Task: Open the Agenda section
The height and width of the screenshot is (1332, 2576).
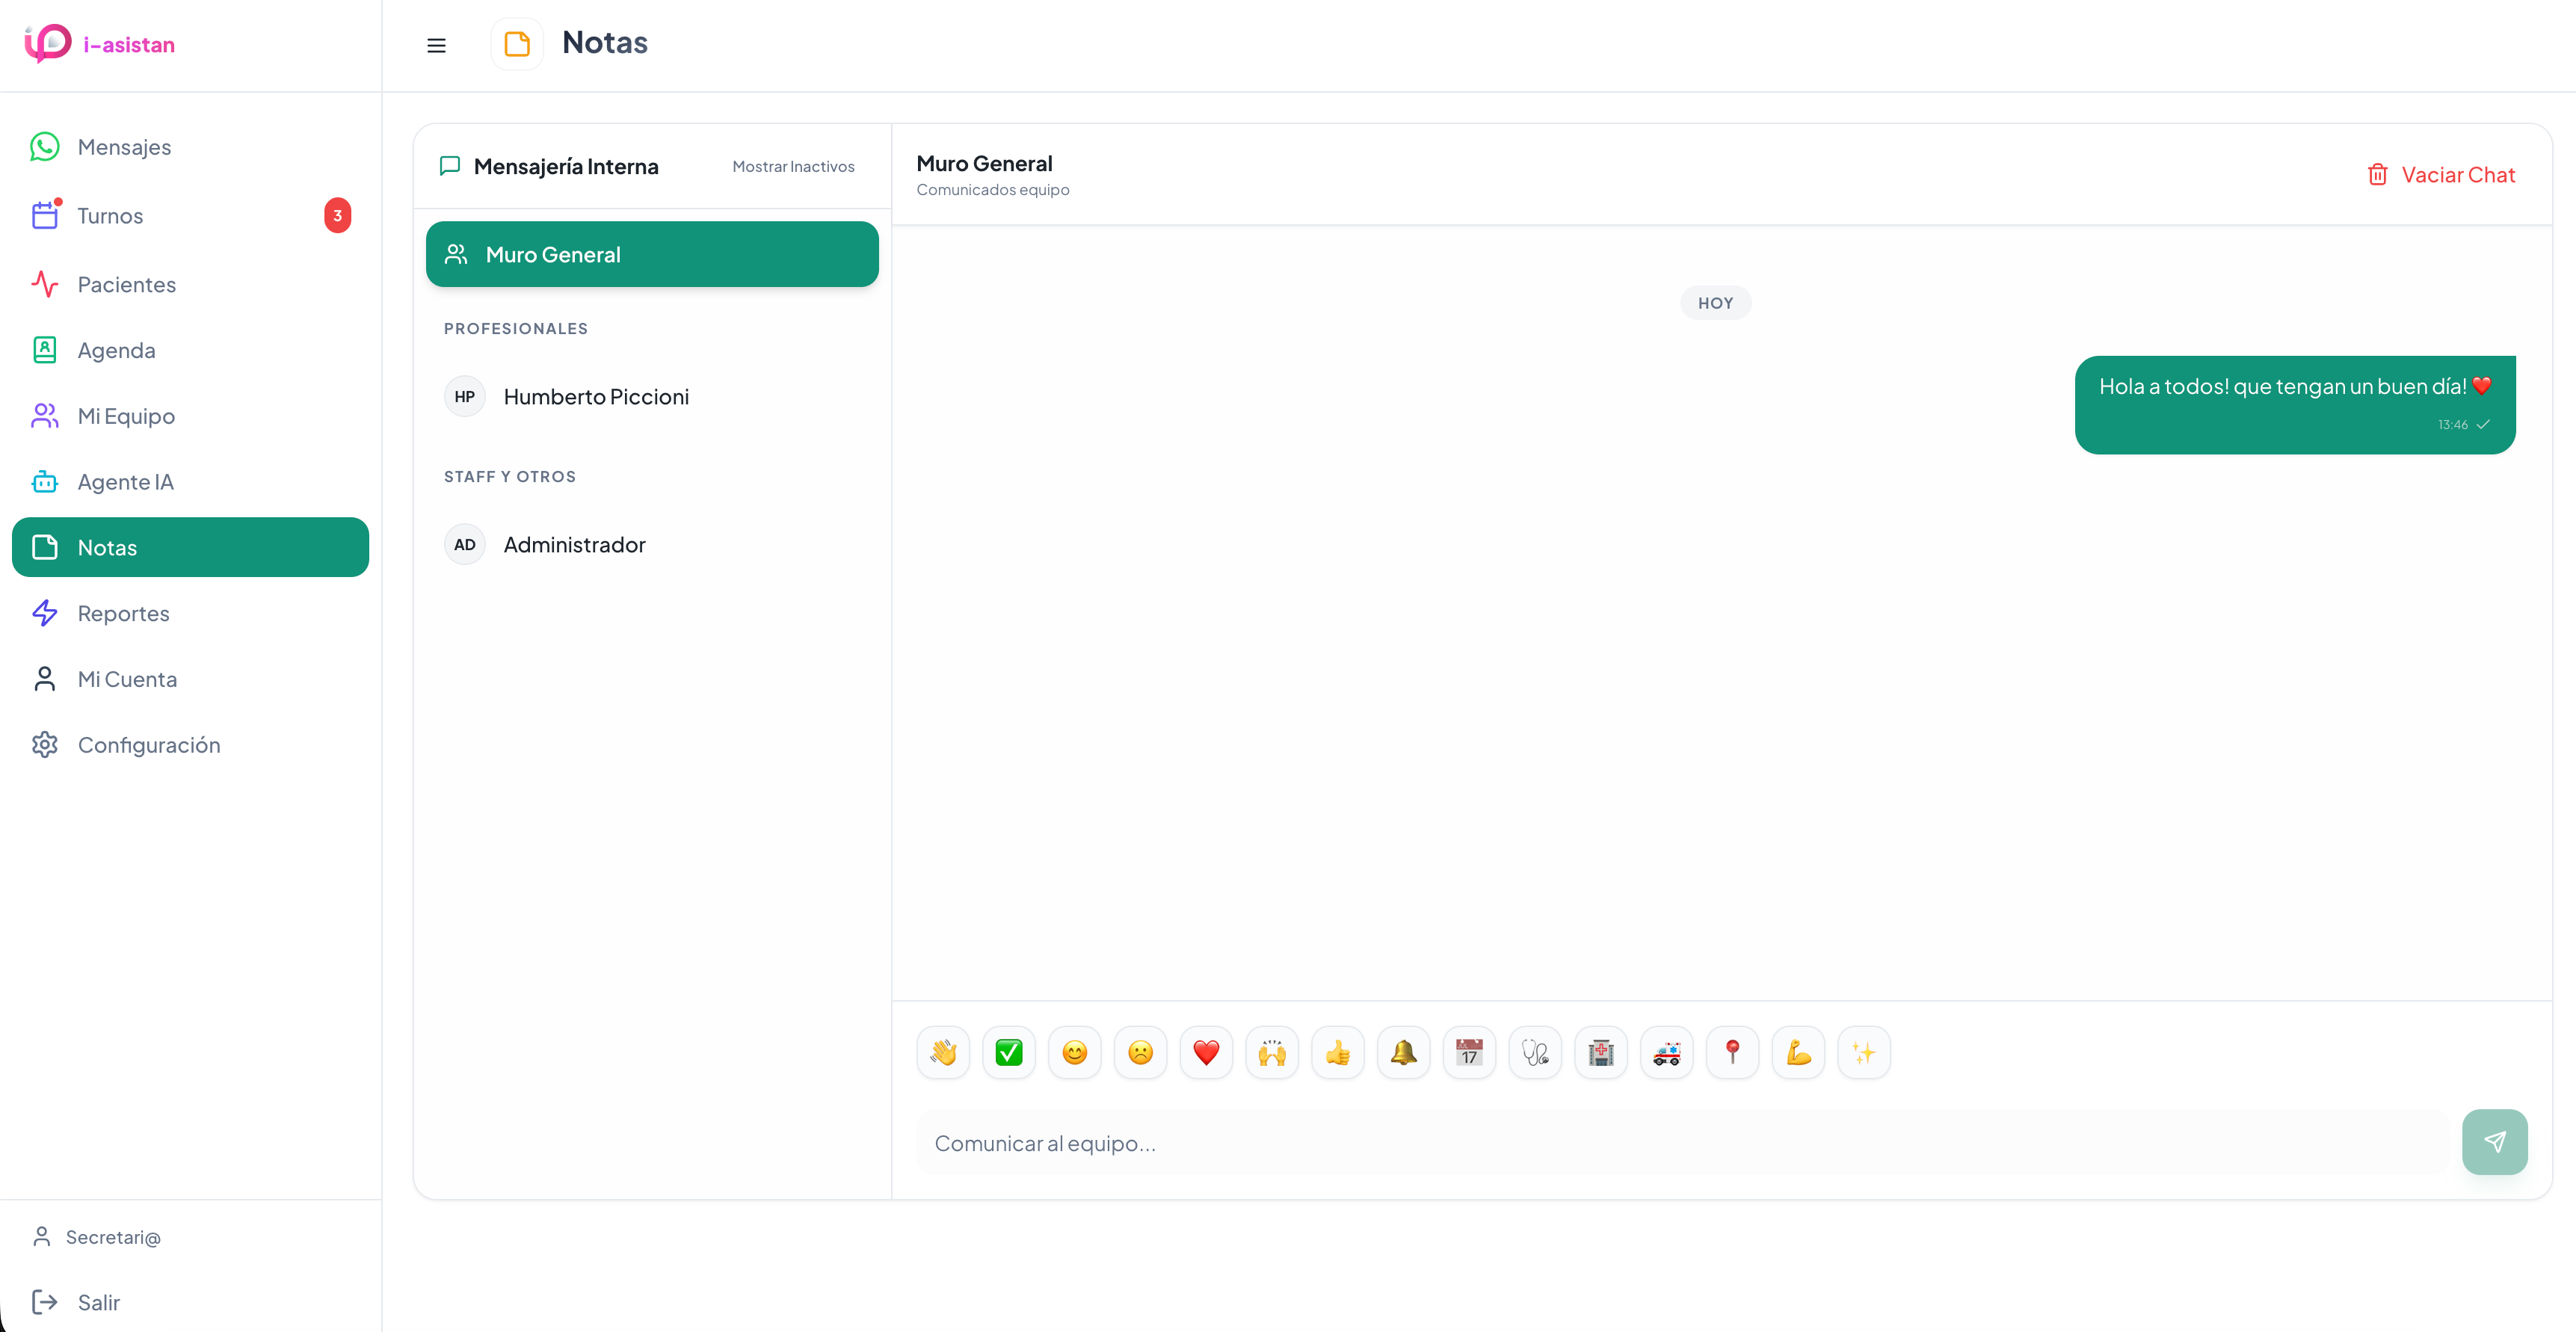Action: pyautogui.click(x=190, y=350)
